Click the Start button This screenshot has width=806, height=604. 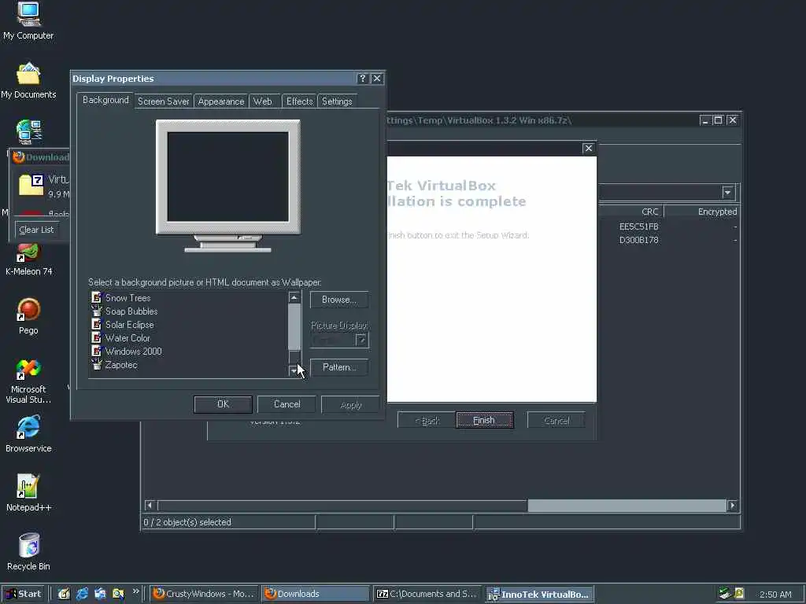point(23,594)
